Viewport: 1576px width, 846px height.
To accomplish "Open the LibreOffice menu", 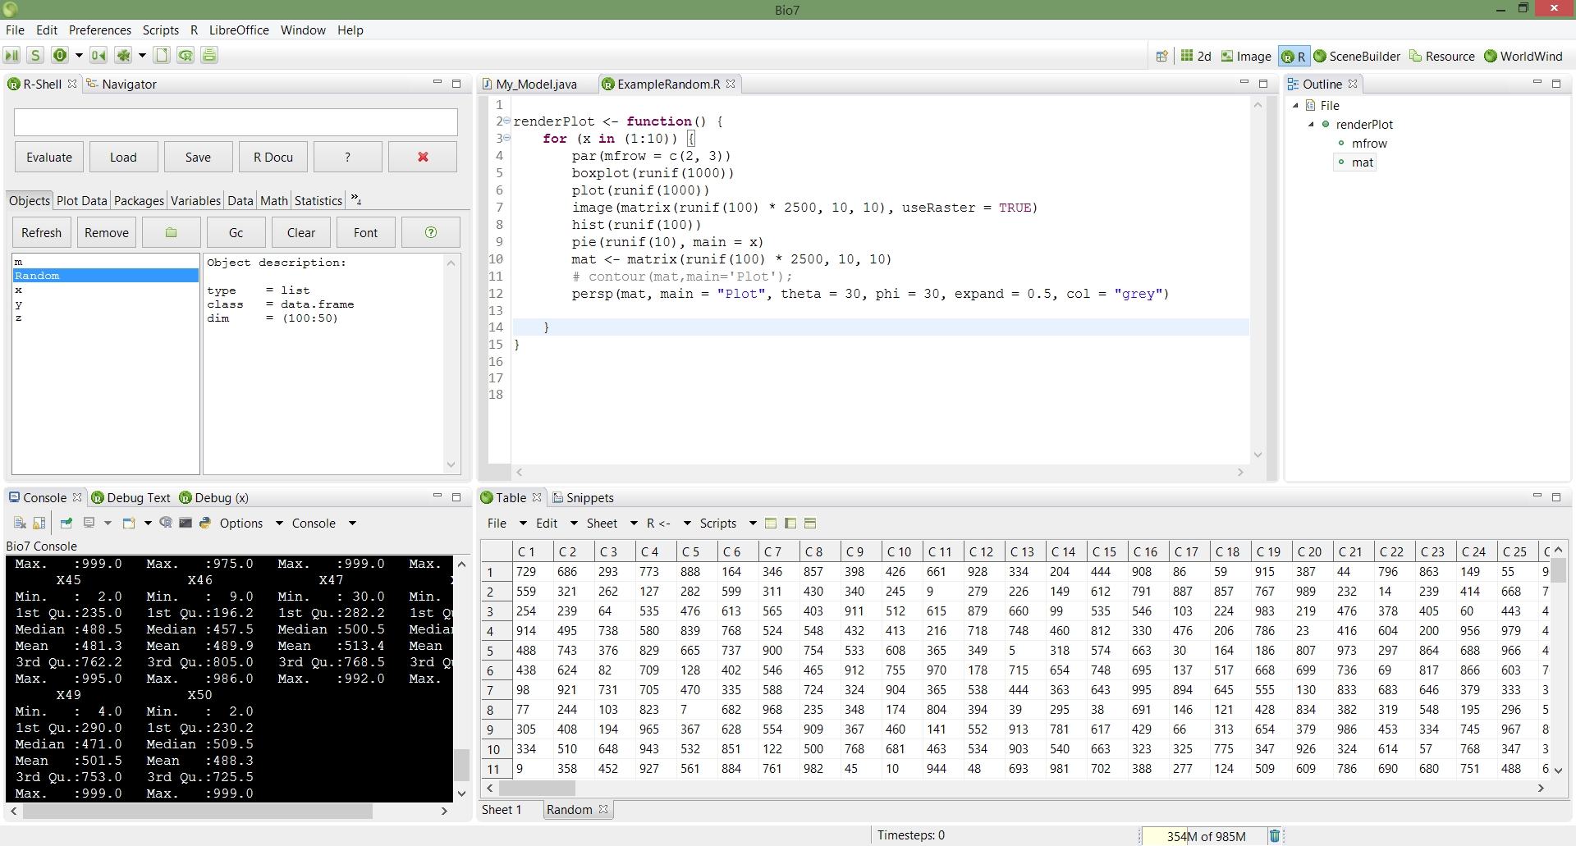I will tap(239, 30).
